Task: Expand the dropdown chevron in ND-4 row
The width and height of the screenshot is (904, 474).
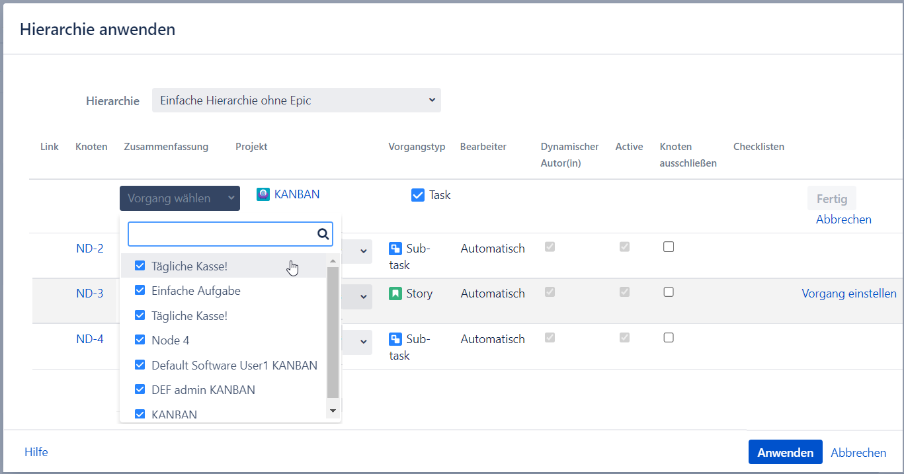Action: click(363, 342)
